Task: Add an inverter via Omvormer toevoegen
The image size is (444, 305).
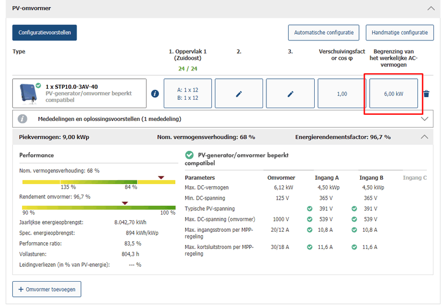Action: pyautogui.click(x=47, y=289)
